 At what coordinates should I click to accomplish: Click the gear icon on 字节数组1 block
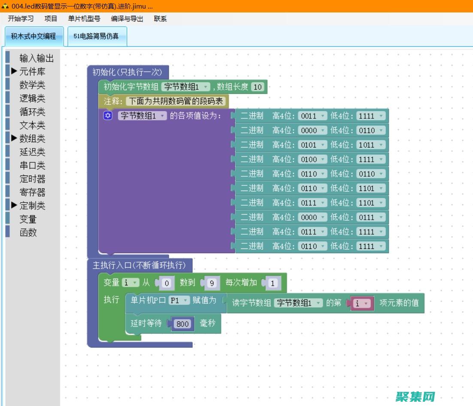click(x=108, y=115)
